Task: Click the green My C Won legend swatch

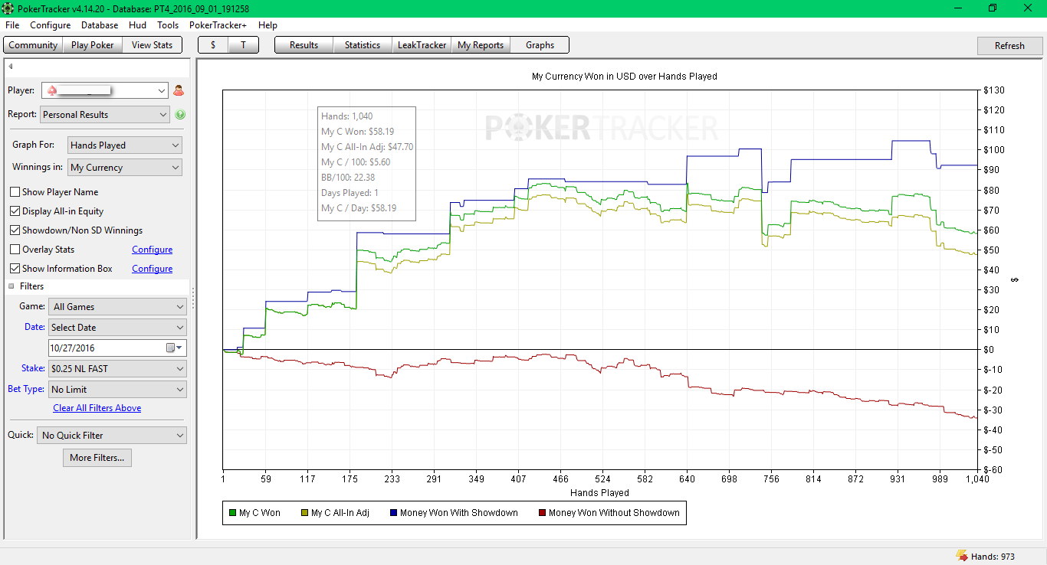Action: click(x=232, y=513)
